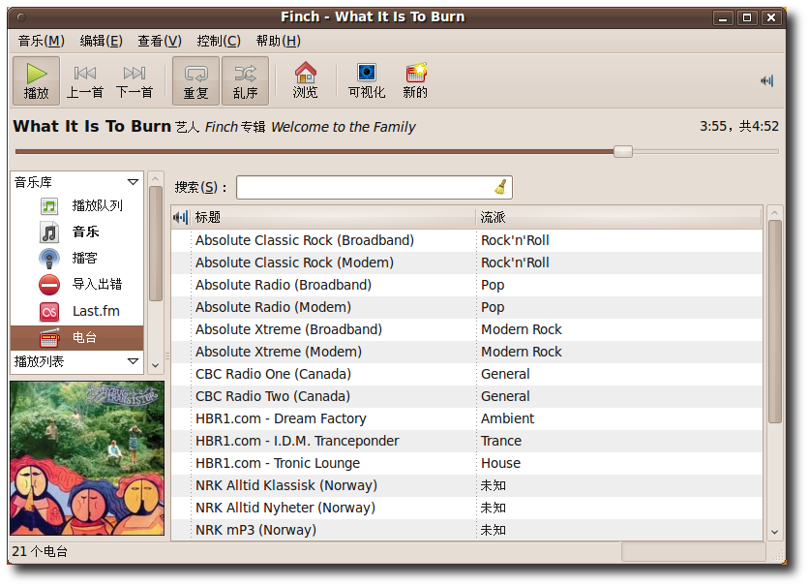Select the radio (电台) source
The width and height of the screenshot is (809, 587).
pos(76,338)
